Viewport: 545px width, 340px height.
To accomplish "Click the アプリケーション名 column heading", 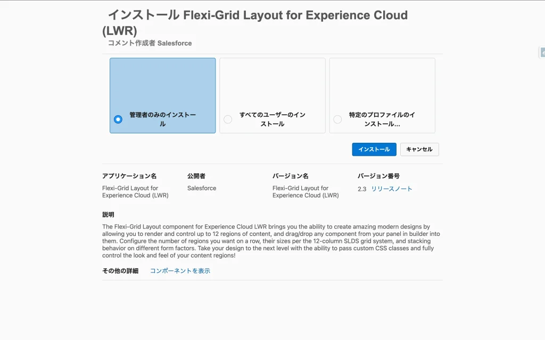I will click(129, 176).
